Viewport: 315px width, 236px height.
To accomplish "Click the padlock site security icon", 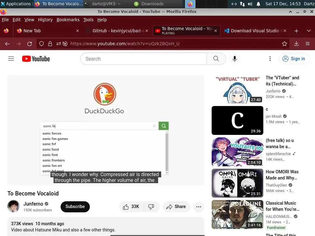I will pyautogui.click(x=50, y=44).
